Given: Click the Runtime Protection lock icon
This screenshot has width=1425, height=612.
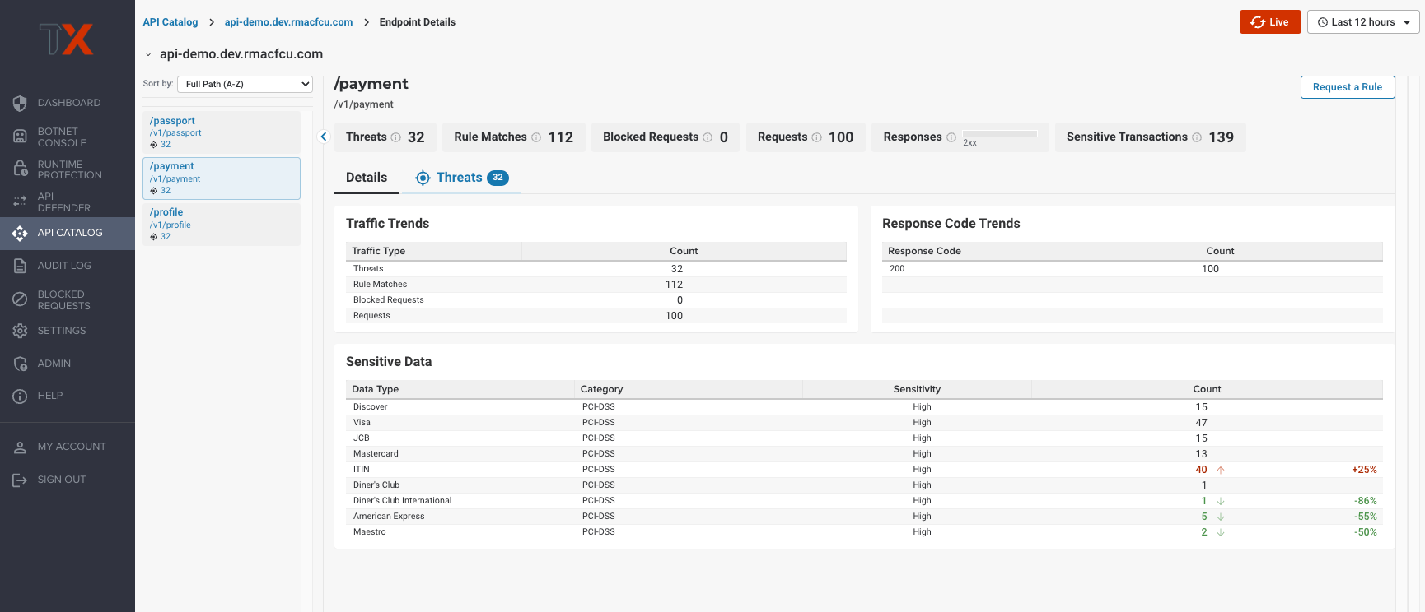Looking at the screenshot, I should (20, 169).
